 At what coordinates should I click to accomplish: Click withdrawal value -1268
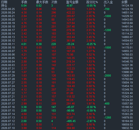click(107, 117)
